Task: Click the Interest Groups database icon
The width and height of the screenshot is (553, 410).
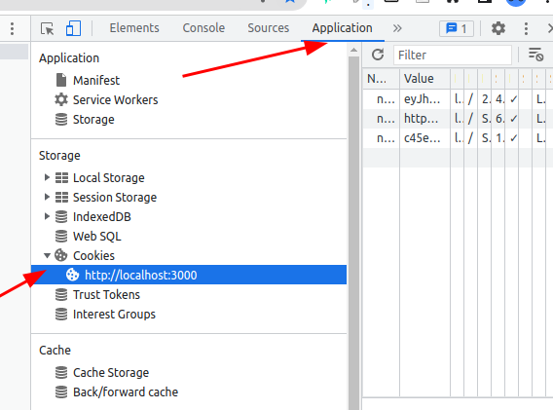Action: pyautogui.click(x=61, y=314)
